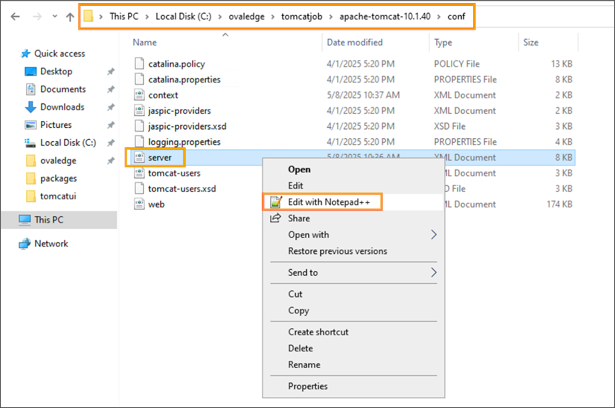The height and width of the screenshot is (408, 615).
Task: Click the web XML file icon
Action: click(139, 204)
